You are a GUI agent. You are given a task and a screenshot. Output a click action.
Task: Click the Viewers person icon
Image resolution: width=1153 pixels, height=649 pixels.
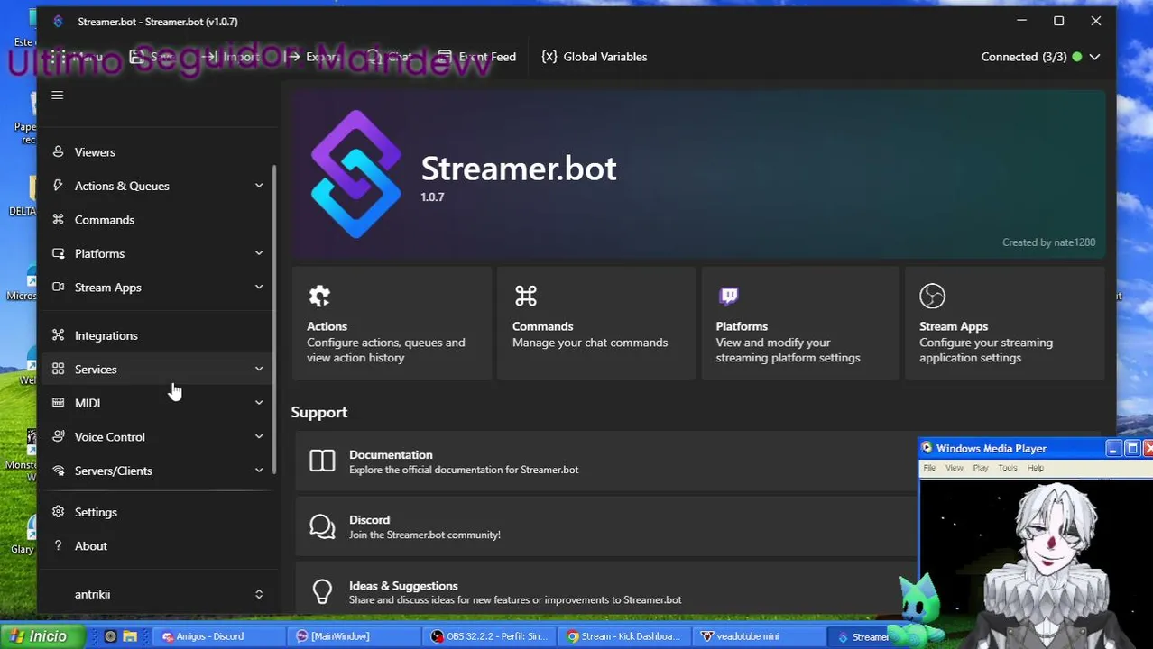pos(58,152)
